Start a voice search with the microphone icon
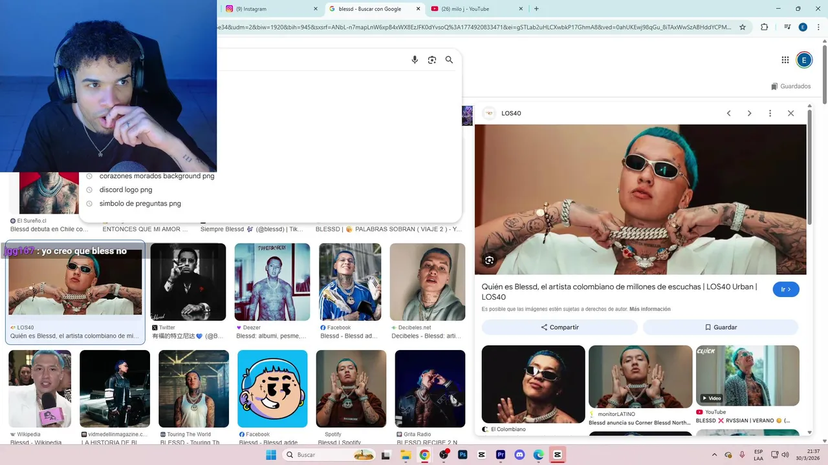 click(415, 60)
